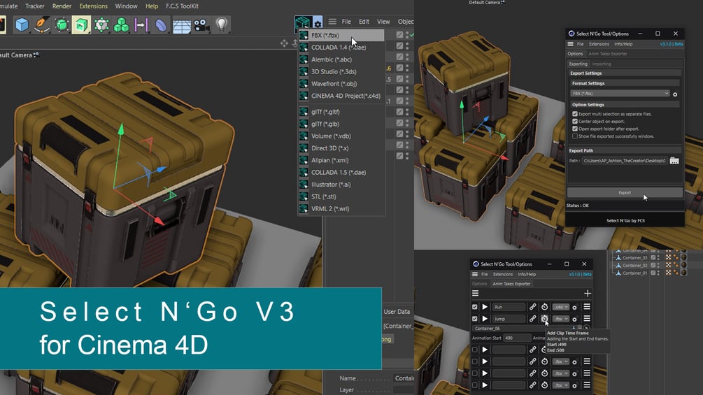Play the Jump take
Screen dimensions: 703x395
pyautogui.click(x=485, y=318)
